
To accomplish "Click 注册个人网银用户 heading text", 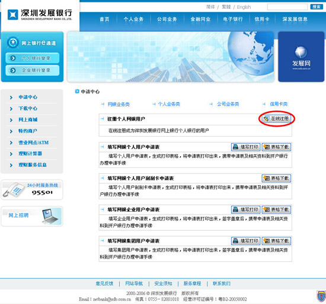I will pyautogui.click(x=126, y=119).
